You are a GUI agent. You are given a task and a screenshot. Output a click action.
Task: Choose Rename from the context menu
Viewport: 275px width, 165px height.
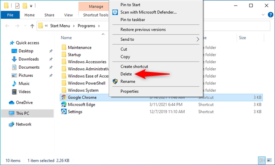tap(128, 81)
